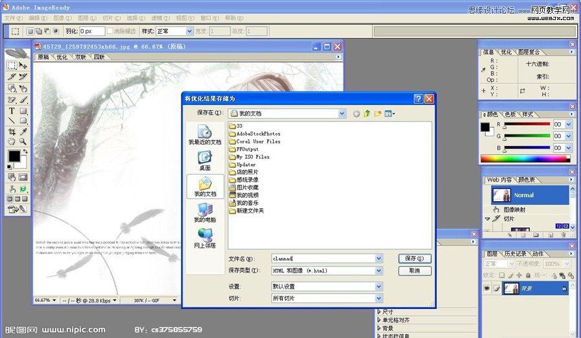581x338 pixels.
Task: Toggle the 消除锯齿 checkbox
Action: (x=110, y=31)
